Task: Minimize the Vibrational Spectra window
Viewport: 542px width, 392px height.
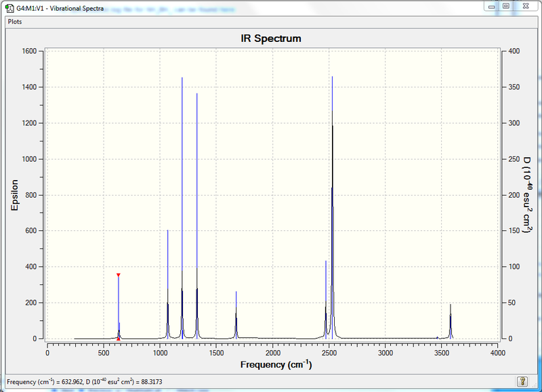Action: click(492, 6)
